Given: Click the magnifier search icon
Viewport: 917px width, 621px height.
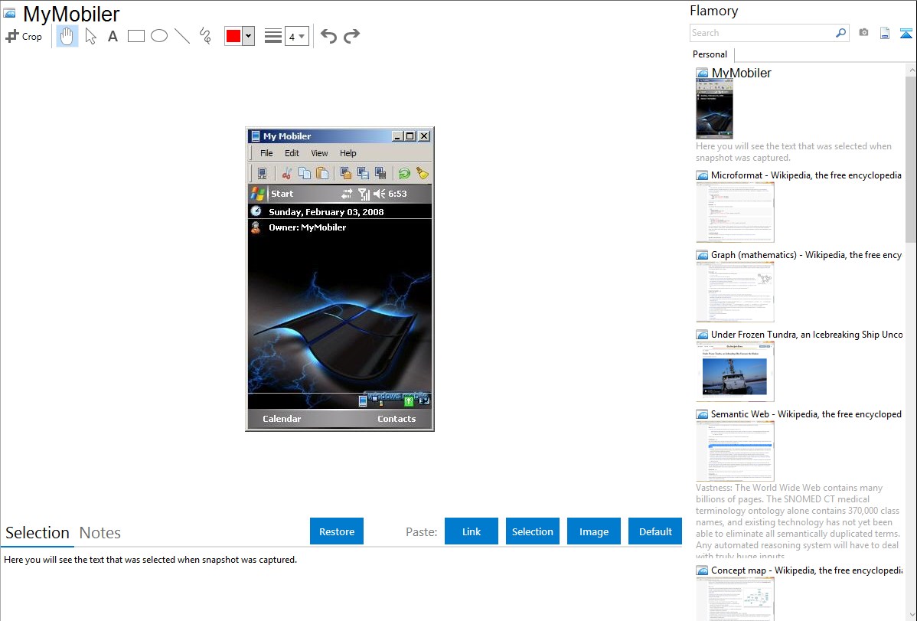Looking at the screenshot, I should 841,33.
